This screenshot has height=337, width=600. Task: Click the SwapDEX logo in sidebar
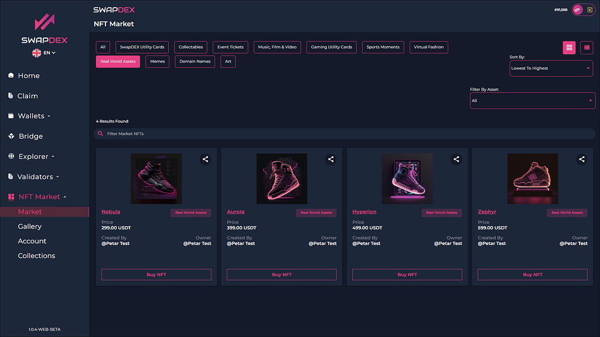(45, 29)
